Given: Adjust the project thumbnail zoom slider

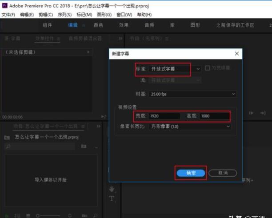Looking at the screenshot, I should click(48, 216).
